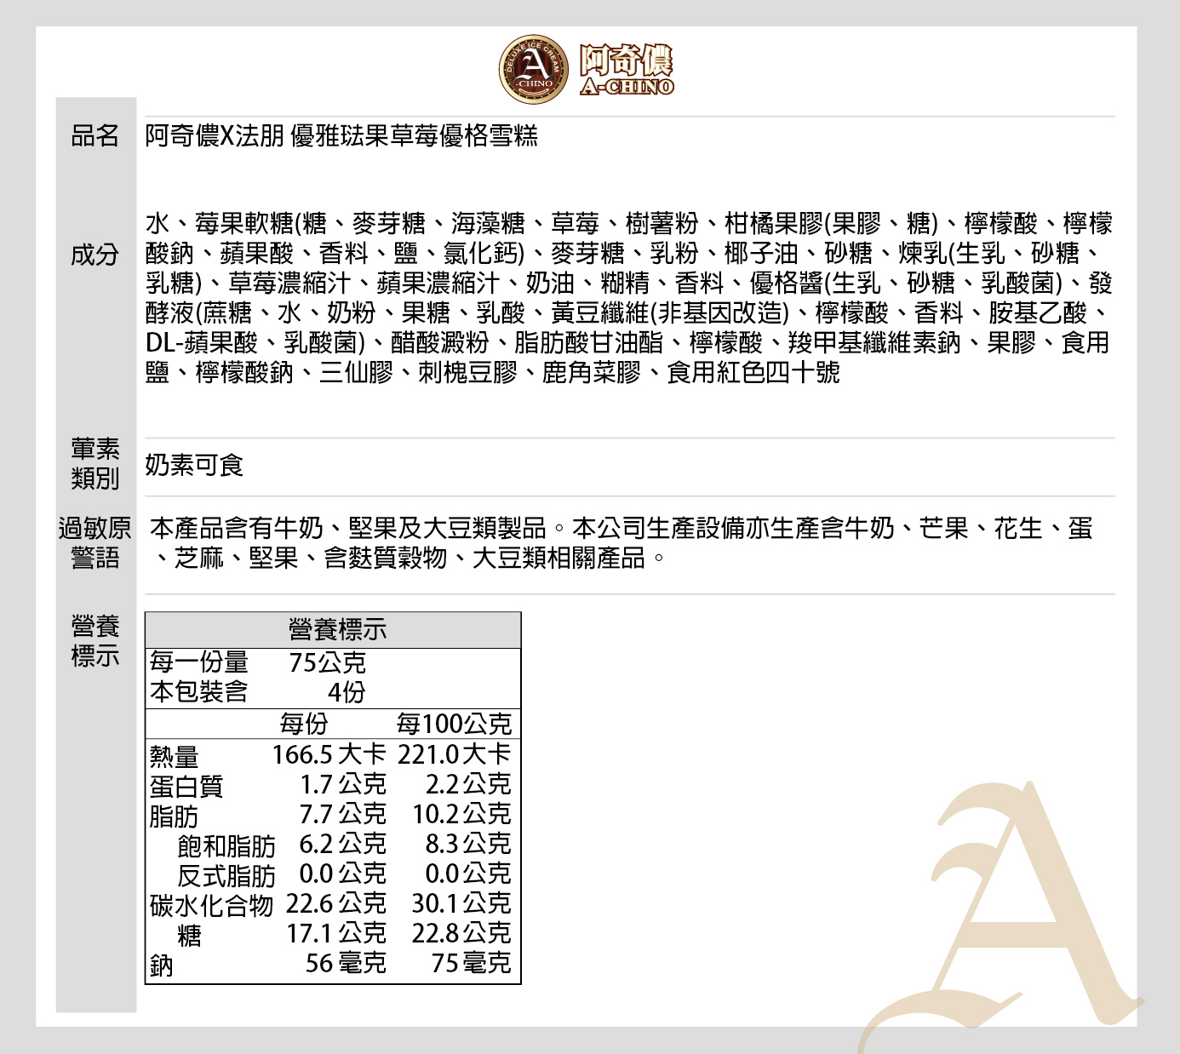Select protein value 1.7 公克

point(343,784)
